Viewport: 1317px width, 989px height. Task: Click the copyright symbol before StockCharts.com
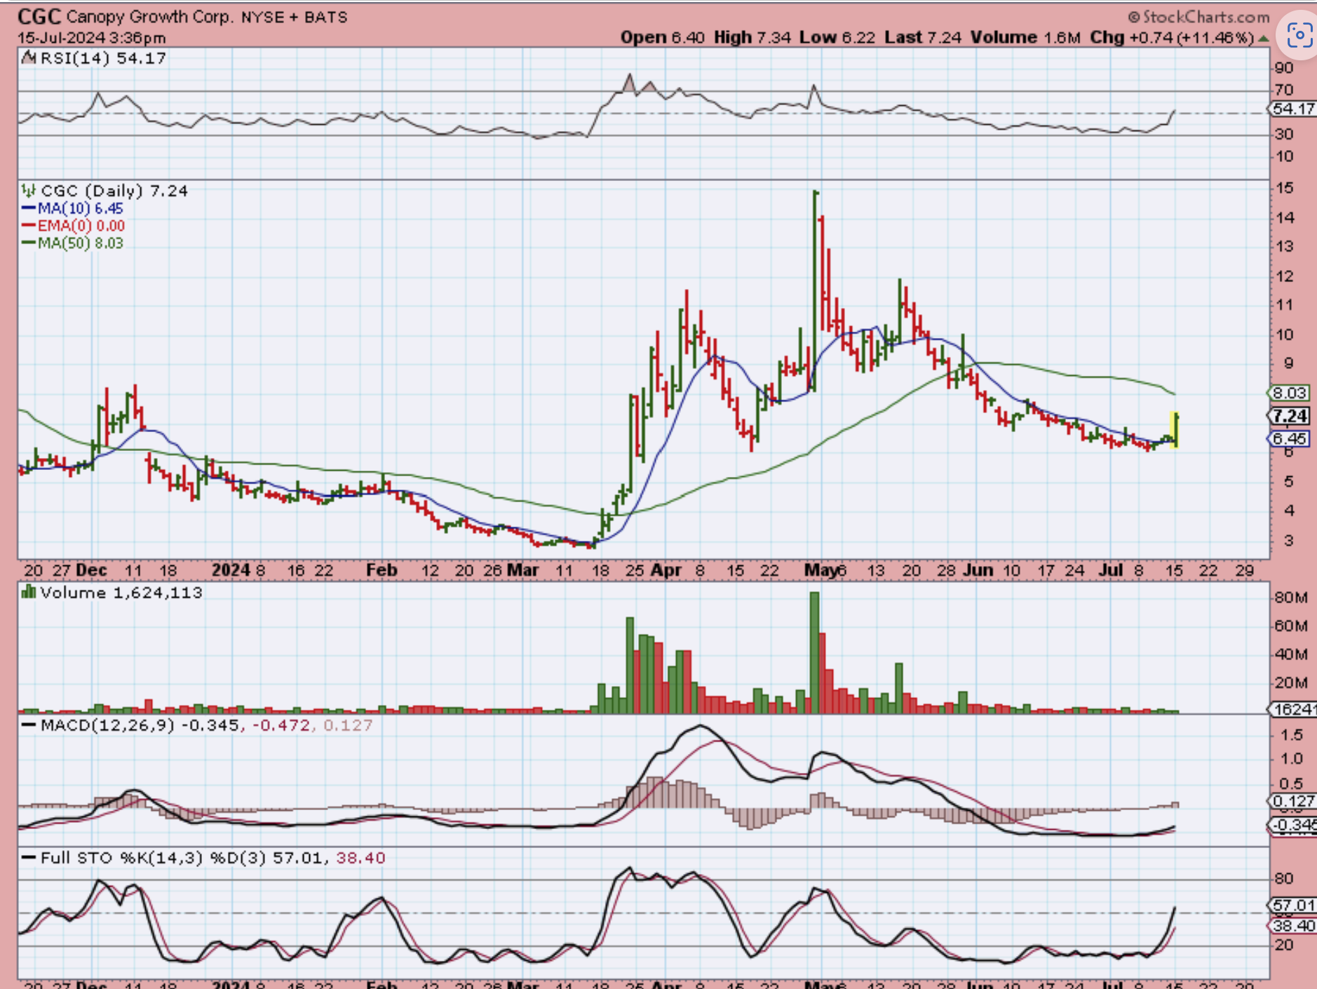1134,17
